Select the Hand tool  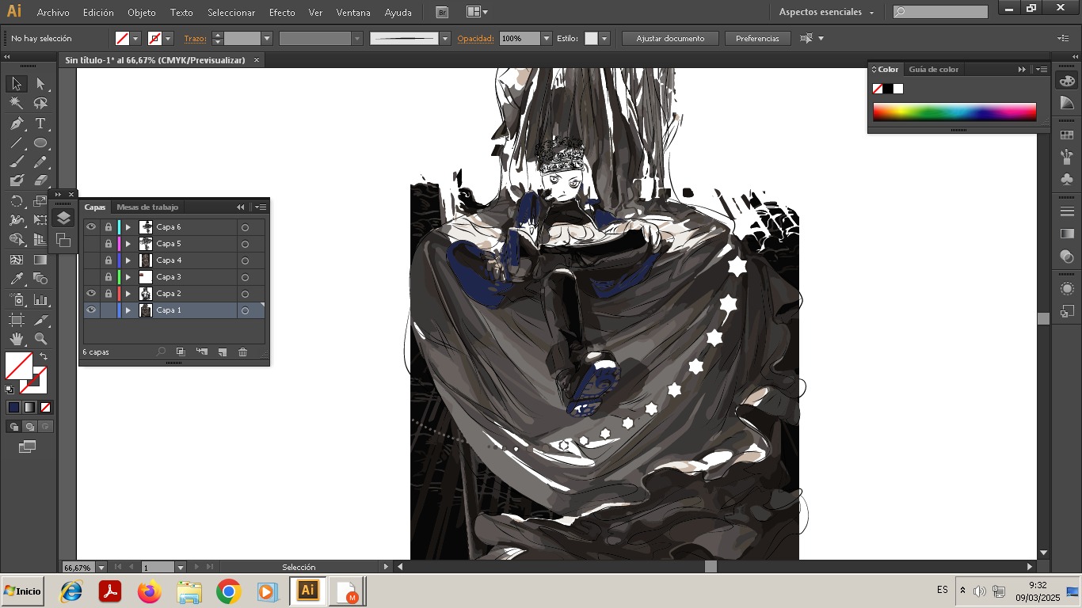click(x=16, y=339)
